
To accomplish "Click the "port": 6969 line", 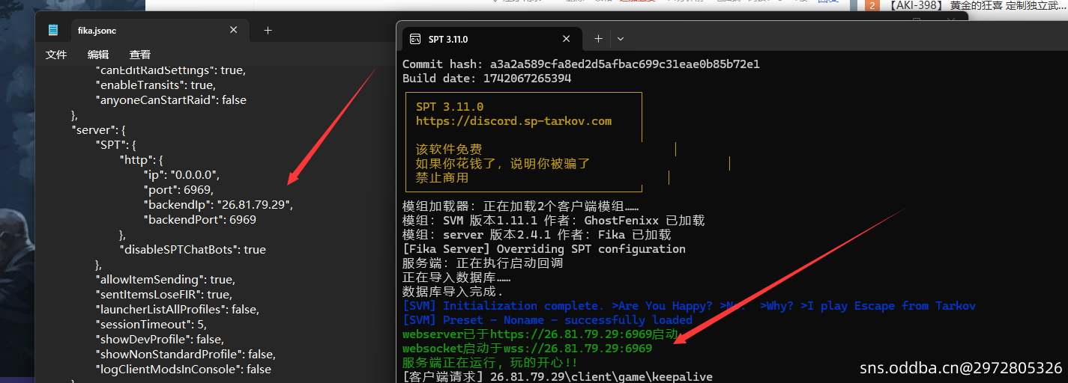I will point(178,190).
